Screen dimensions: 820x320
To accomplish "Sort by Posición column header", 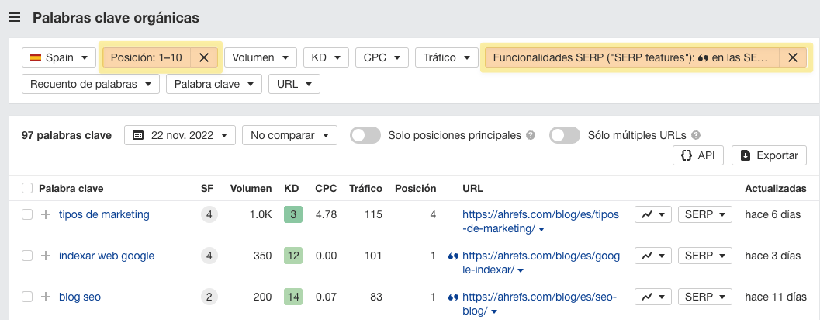I will tap(415, 188).
